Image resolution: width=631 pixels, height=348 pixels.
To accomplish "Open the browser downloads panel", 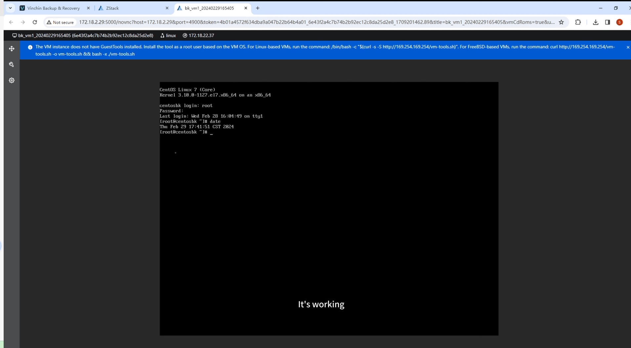I will (596, 22).
